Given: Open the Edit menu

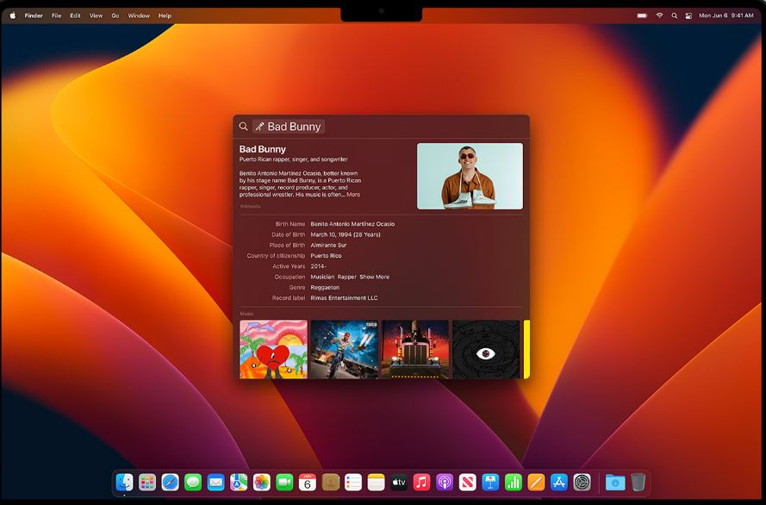Looking at the screenshot, I should tap(75, 16).
